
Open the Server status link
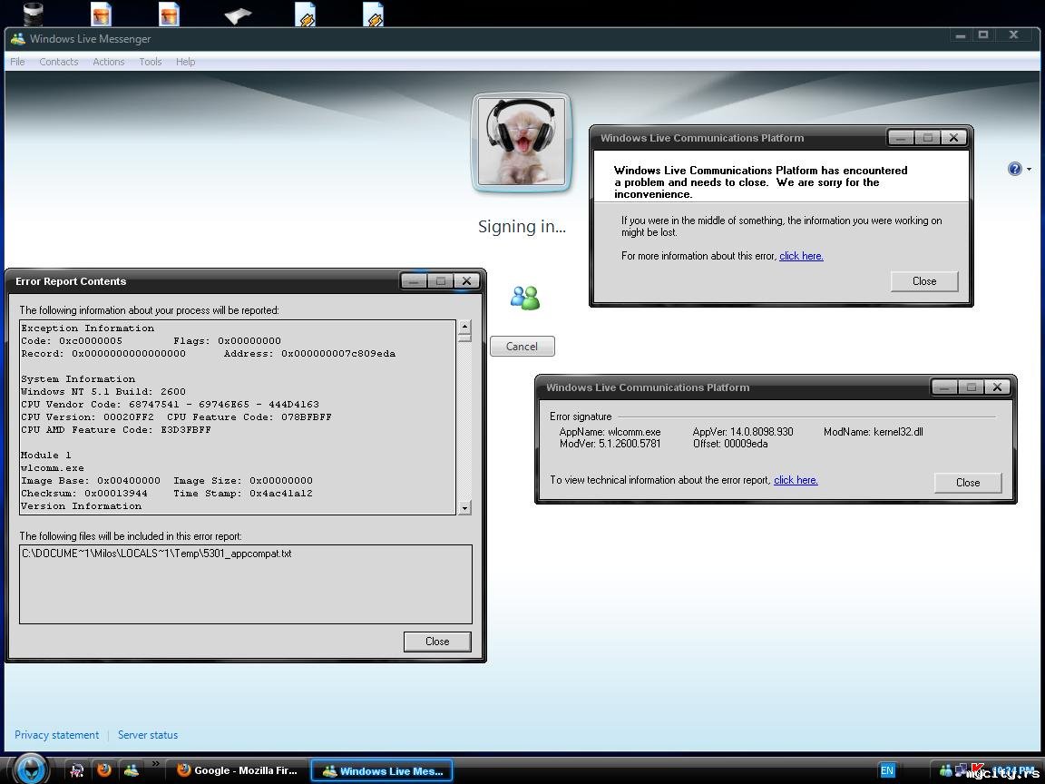tap(148, 735)
